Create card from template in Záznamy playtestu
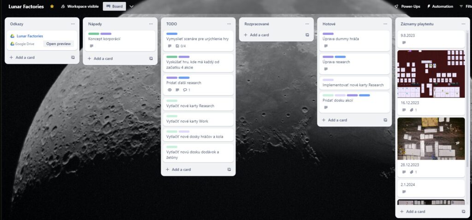This screenshot has width=472, height=220. tap(463, 211)
